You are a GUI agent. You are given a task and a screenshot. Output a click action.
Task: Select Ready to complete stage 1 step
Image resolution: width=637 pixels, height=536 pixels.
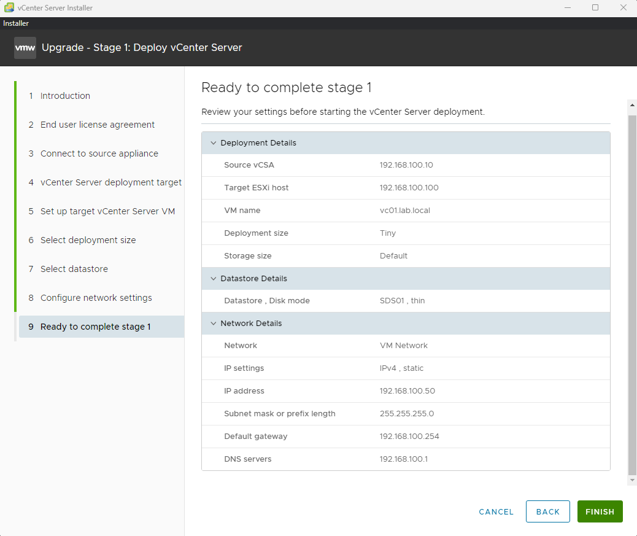click(101, 327)
